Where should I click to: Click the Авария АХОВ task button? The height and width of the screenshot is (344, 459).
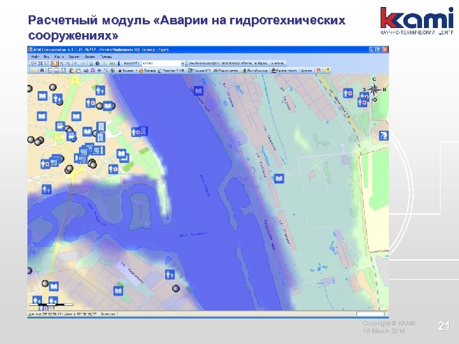point(171,71)
